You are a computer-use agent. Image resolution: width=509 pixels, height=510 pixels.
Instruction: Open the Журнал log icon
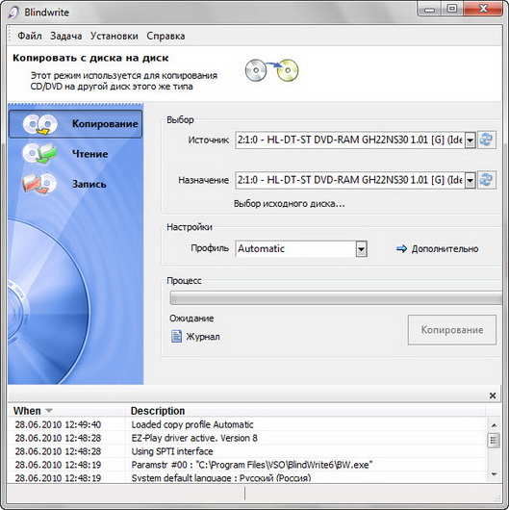coord(176,337)
